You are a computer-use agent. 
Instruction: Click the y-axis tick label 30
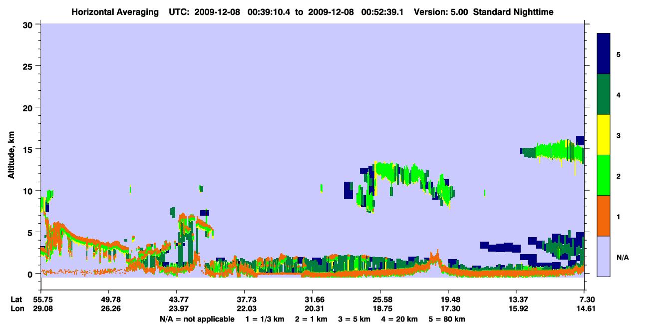coord(29,24)
